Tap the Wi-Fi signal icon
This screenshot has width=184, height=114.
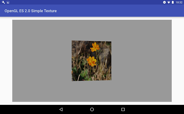tap(169, 2)
